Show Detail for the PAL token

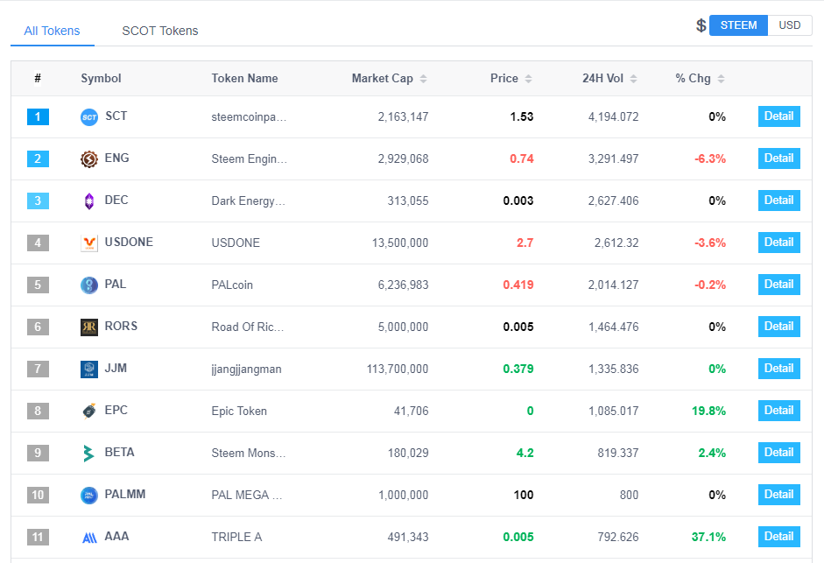tap(778, 285)
